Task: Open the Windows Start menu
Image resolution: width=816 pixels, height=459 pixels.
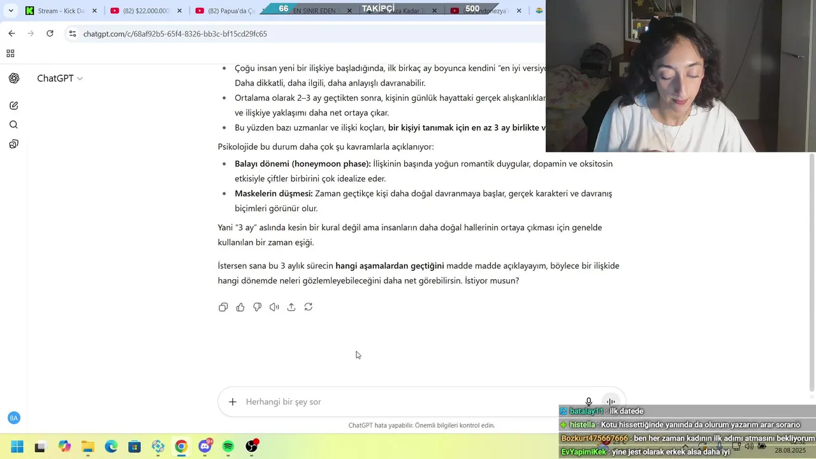Action: 17,446
